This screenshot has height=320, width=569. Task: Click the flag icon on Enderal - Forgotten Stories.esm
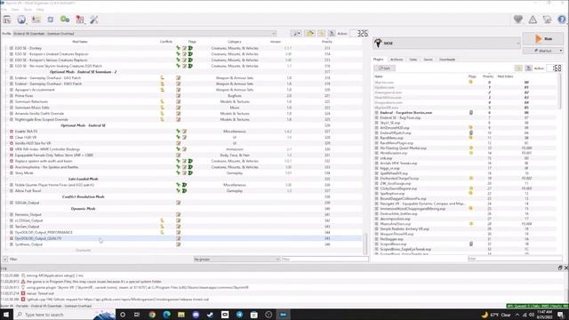pos(471,113)
